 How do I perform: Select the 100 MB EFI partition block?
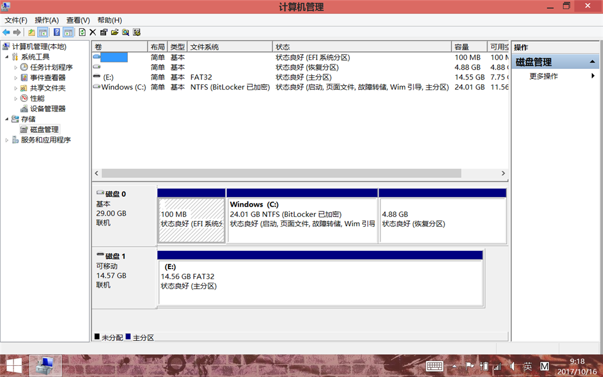pos(191,220)
